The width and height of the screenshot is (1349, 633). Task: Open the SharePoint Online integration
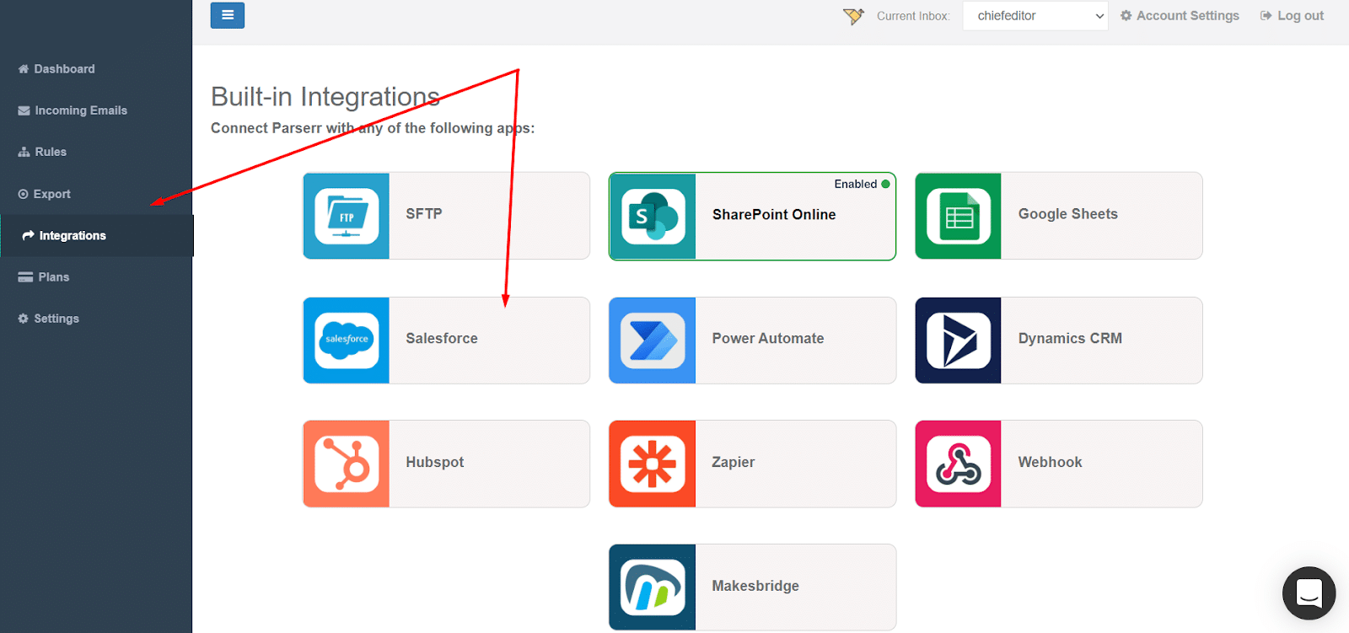752,217
